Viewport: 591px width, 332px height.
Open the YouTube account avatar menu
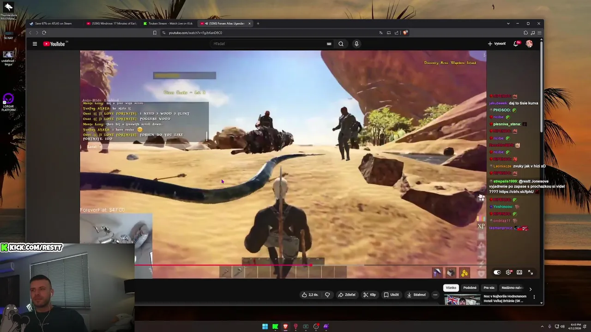coord(529,44)
